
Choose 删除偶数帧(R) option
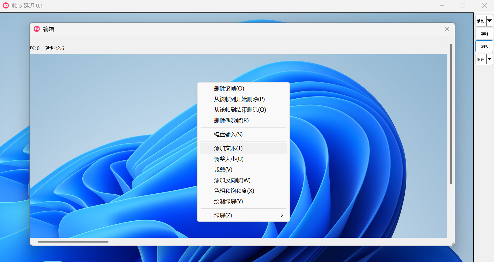243,121
